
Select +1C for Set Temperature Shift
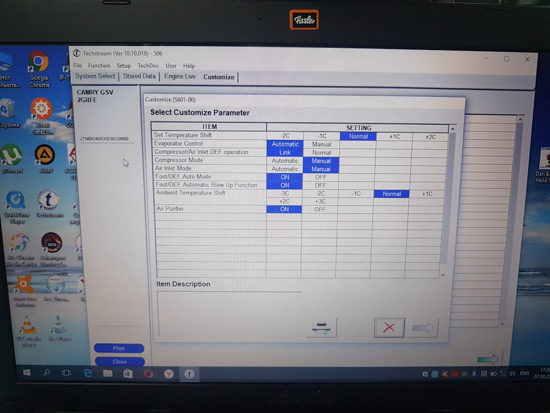click(395, 137)
